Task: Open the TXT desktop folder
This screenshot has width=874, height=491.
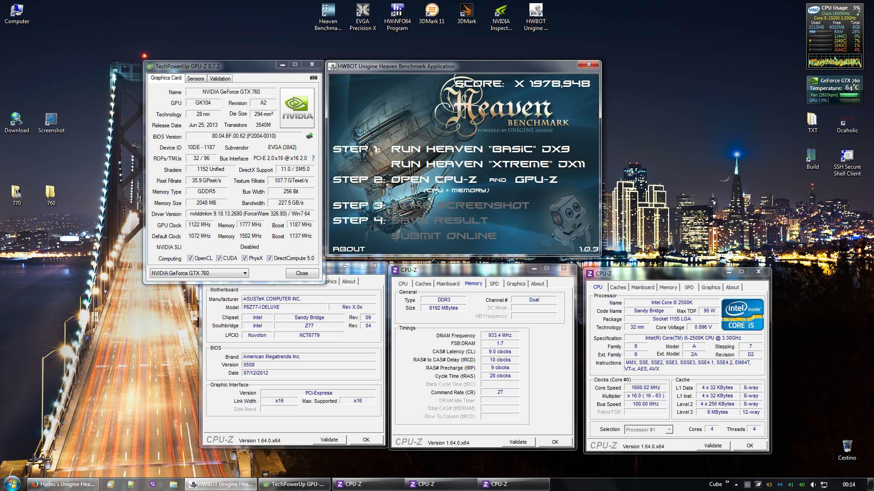Action: pyautogui.click(x=813, y=123)
